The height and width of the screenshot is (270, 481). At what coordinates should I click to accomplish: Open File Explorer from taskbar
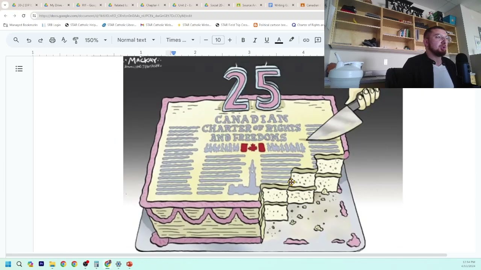(x=52, y=264)
